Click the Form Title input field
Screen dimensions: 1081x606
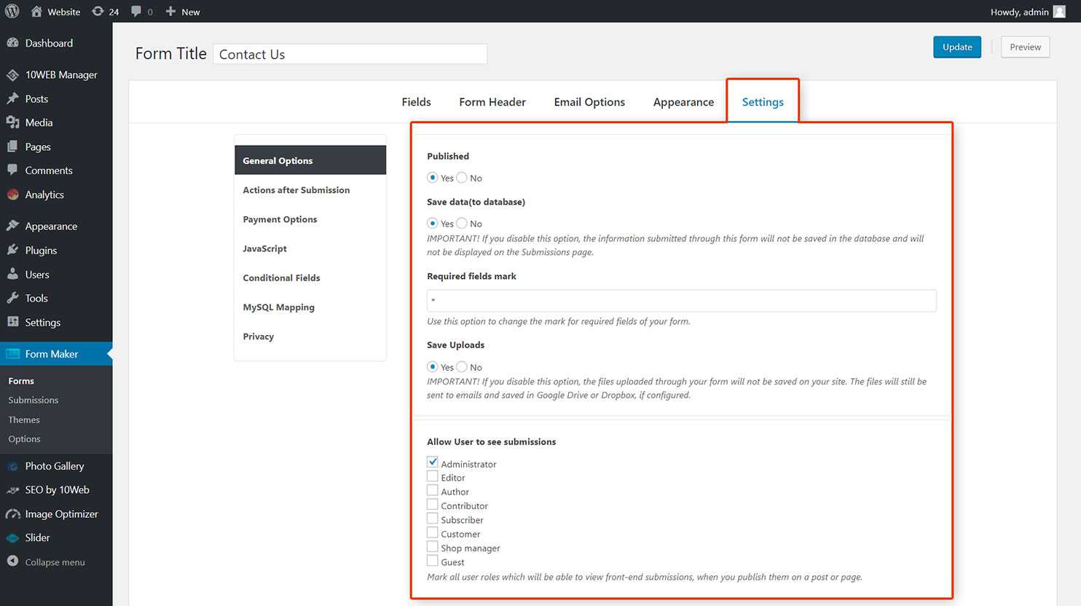coord(350,54)
